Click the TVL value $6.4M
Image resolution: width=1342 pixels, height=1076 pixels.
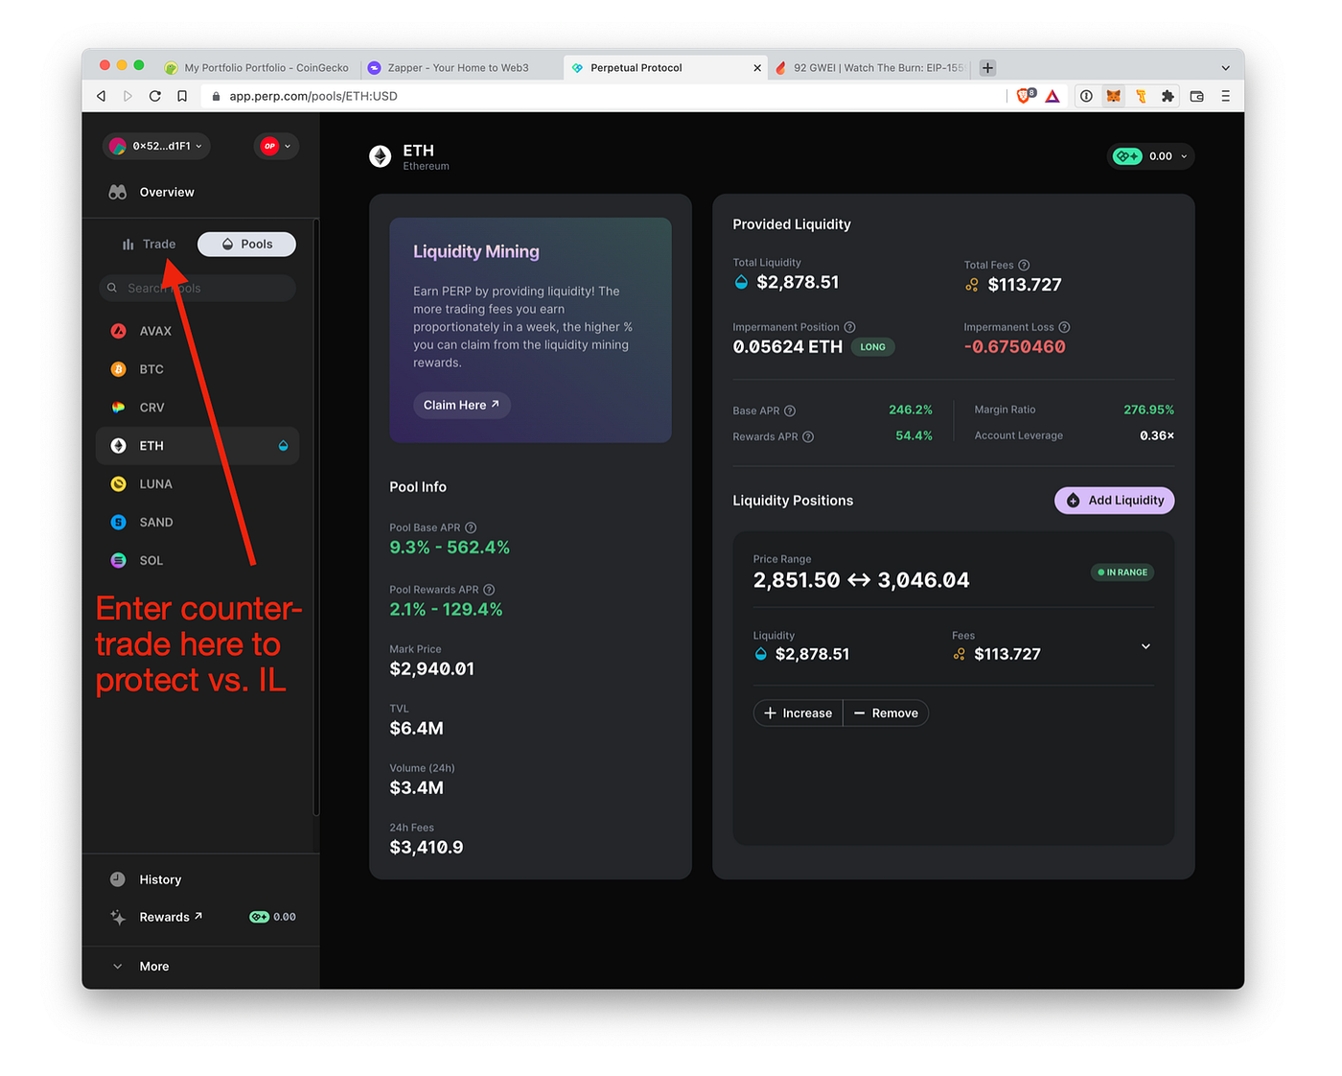coord(417,729)
